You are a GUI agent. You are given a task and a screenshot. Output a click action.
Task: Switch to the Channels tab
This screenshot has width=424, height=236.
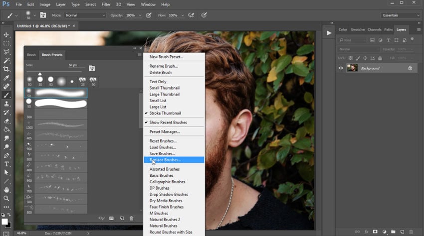pyautogui.click(x=374, y=29)
